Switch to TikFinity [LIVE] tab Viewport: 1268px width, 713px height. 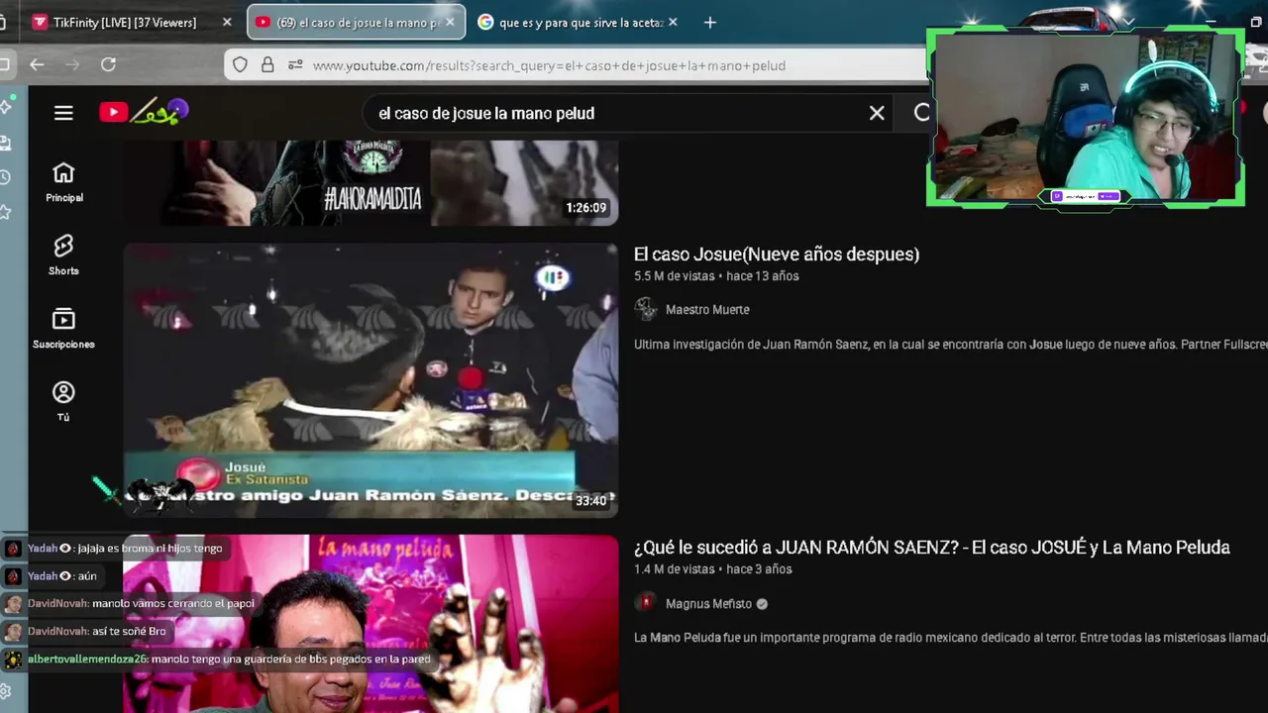click(x=125, y=22)
